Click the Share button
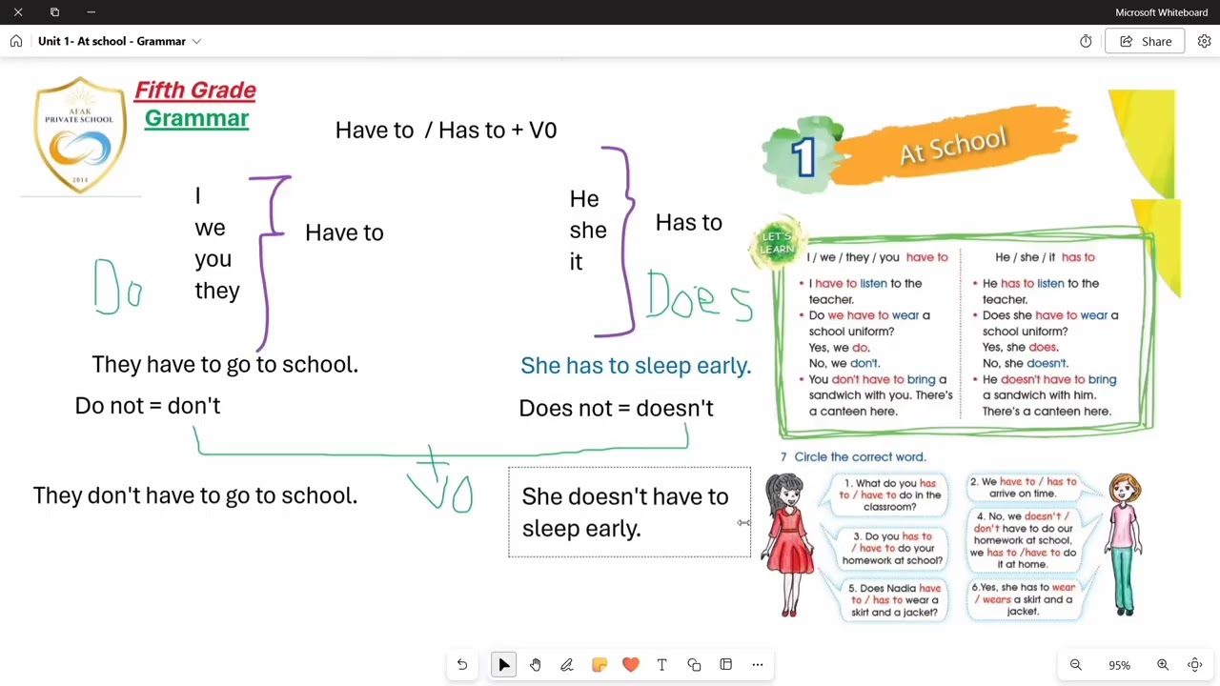The width and height of the screenshot is (1220, 686). pyautogui.click(x=1146, y=41)
